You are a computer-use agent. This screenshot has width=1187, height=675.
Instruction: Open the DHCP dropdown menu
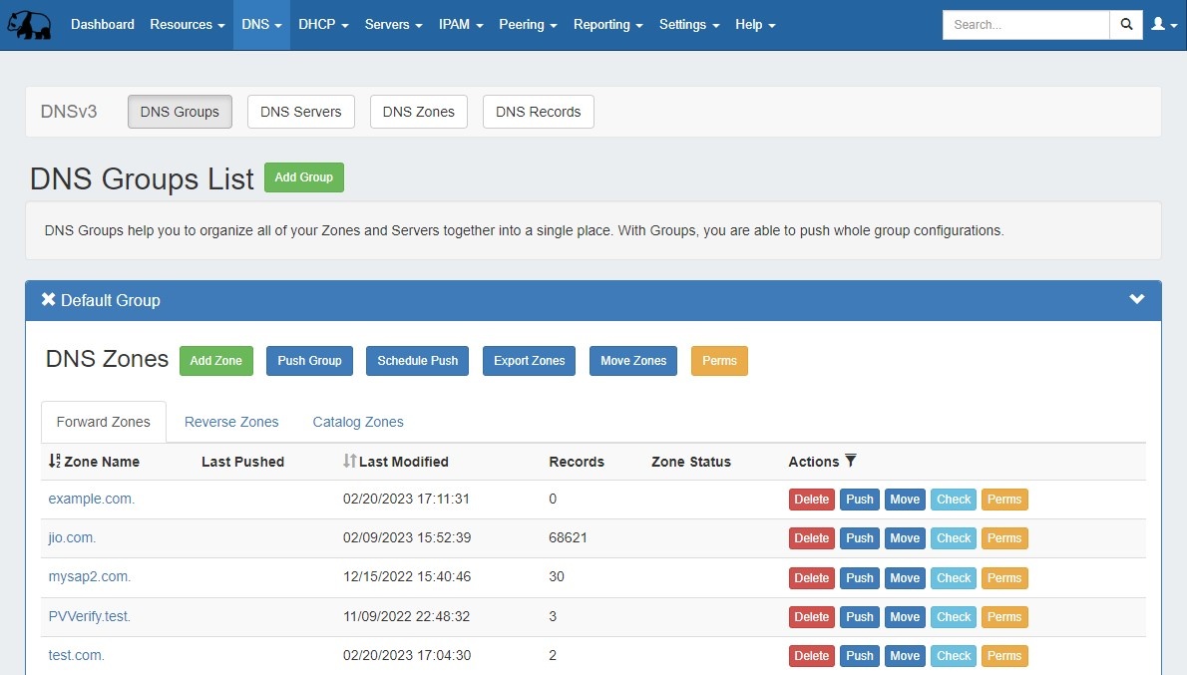[323, 25]
